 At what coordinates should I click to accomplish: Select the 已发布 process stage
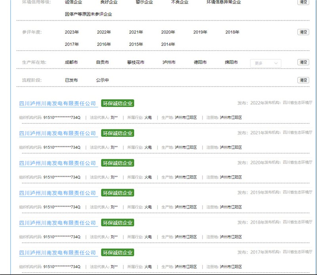71,80
